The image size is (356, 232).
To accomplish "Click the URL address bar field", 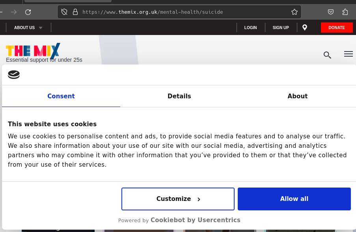I will click(181, 12).
